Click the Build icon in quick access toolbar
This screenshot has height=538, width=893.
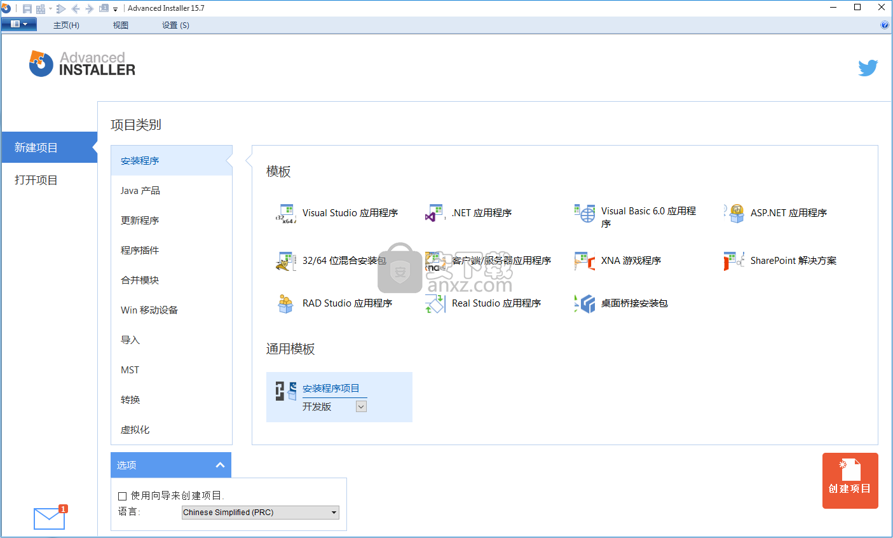point(41,9)
